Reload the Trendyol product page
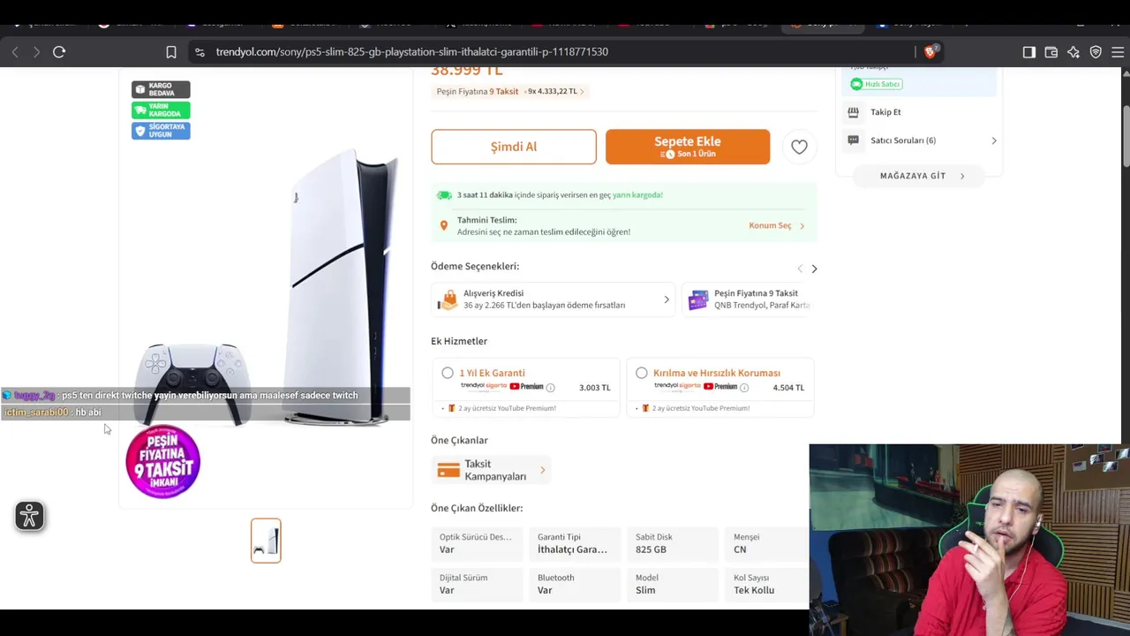1130x636 pixels. 59,52
